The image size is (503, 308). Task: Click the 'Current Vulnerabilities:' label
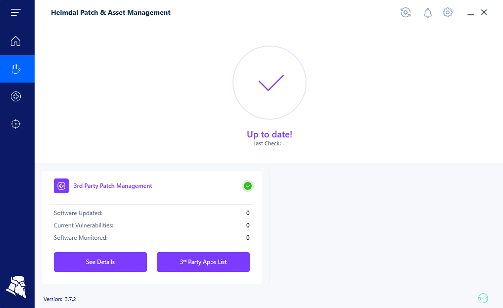click(x=84, y=225)
